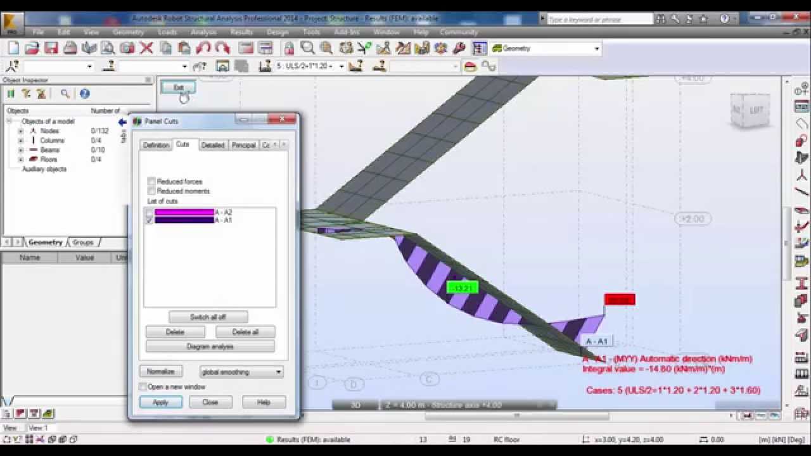The image size is (811, 456).
Task: Check the A - A2 cut checkbox
Action: pyautogui.click(x=150, y=212)
